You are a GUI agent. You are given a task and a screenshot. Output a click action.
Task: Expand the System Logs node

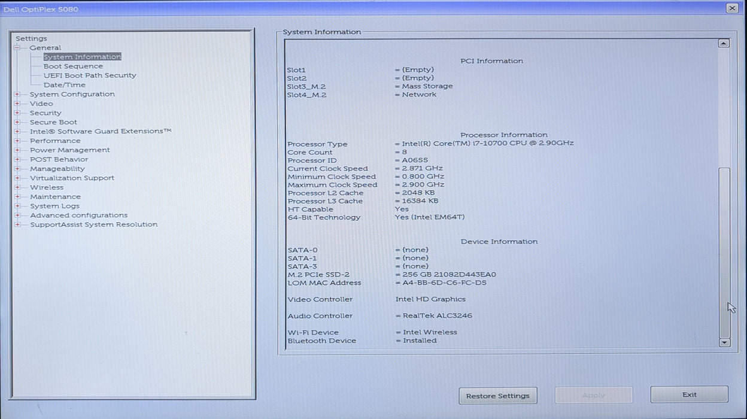tap(17, 206)
